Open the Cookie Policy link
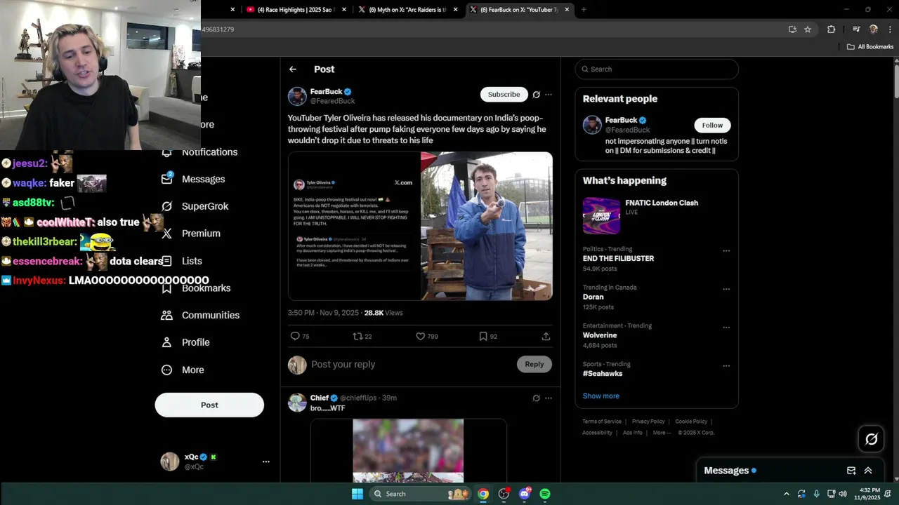Image resolution: width=899 pixels, height=505 pixels. point(691,422)
